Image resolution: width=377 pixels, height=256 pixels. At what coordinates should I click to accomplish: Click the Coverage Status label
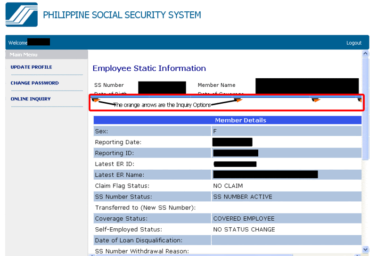coord(121,218)
